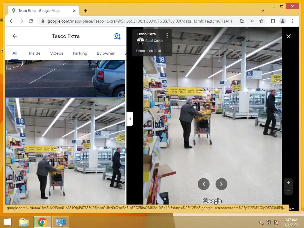
Task: Add a photo with camera icon
Action: (117, 36)
